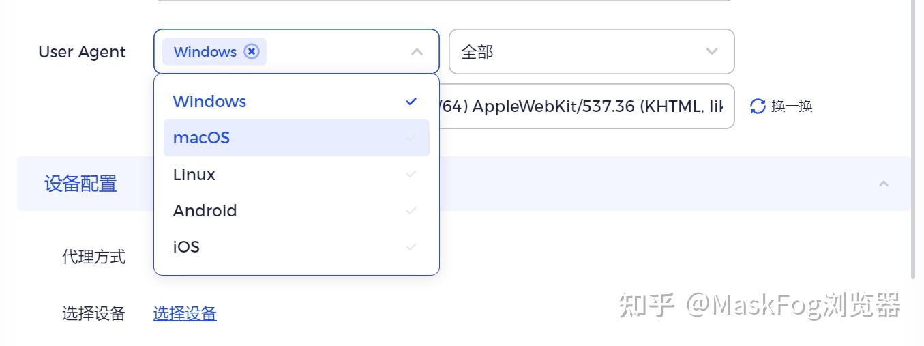This screenshot has height=346, width=924.
Task: Click the refresh icon beside 换一换
Action: (x=758, y=106)
